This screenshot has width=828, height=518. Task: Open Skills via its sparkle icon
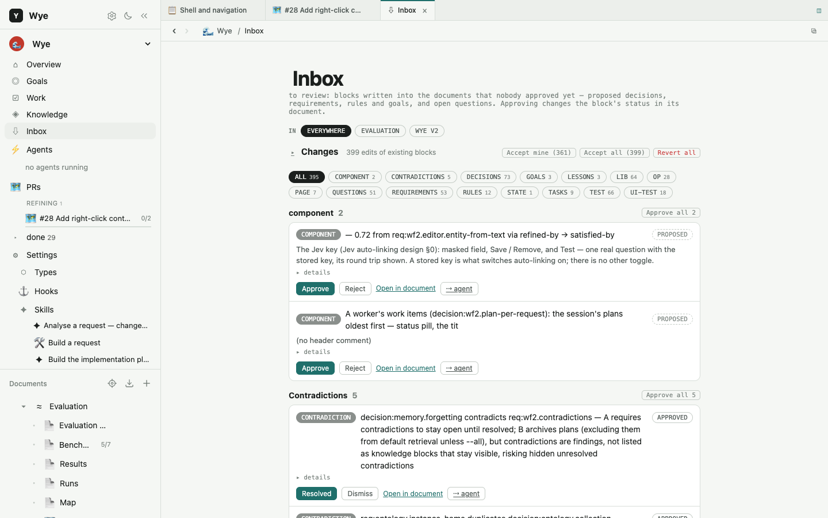coord(24,310)
